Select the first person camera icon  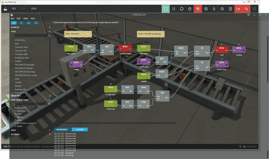(x=214, y=9)
